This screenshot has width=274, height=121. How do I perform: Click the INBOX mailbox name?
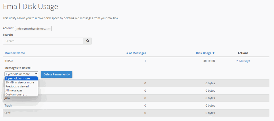[x=9, y=61]
